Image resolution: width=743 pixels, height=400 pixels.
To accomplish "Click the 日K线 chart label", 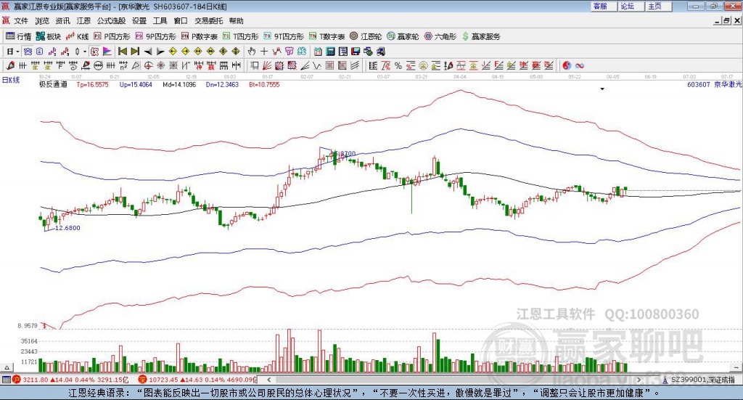I will 11,80.
